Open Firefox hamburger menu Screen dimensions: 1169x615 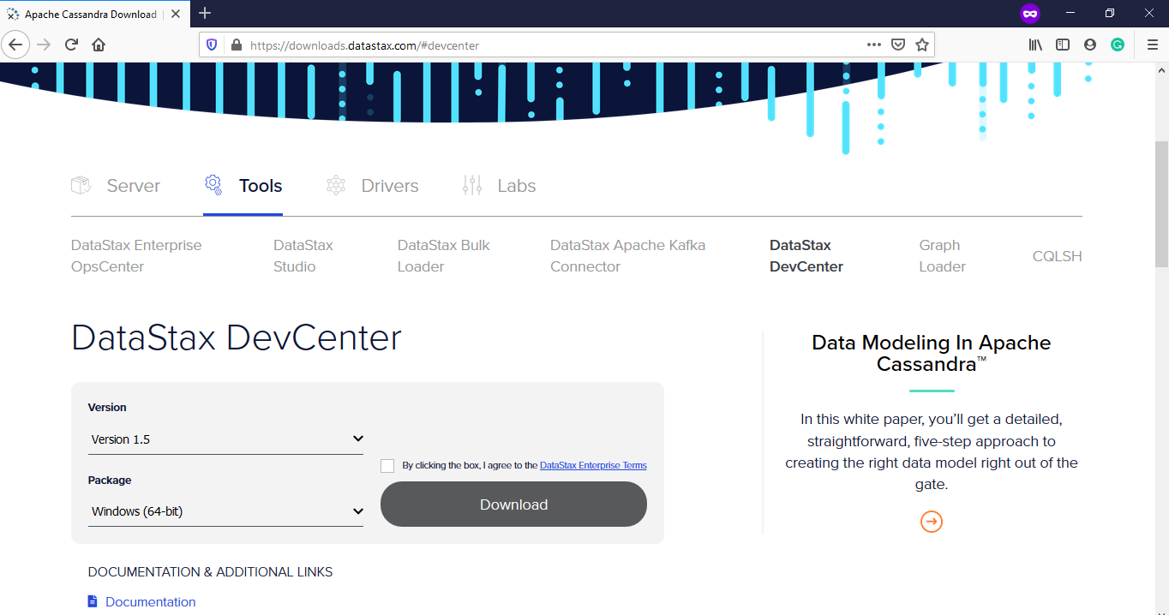click(1152, 45)
